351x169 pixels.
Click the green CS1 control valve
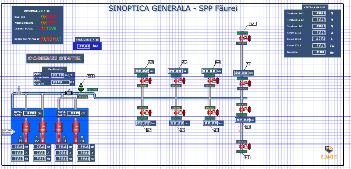coord(81,88)
